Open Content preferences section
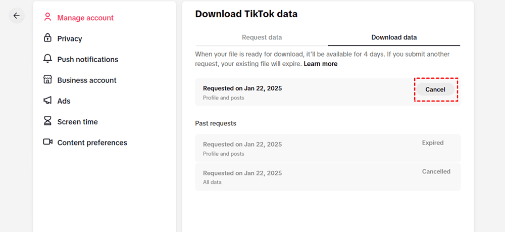This screenshot has width=505, height=232. tap(92, 143)
